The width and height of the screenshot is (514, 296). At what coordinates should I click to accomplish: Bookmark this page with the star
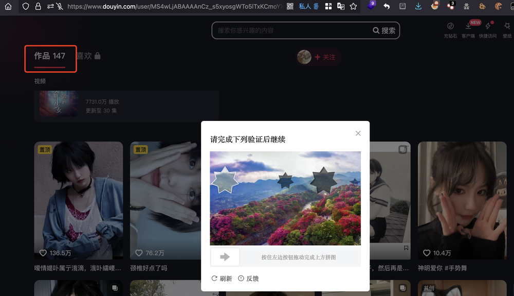pos(353,6)
